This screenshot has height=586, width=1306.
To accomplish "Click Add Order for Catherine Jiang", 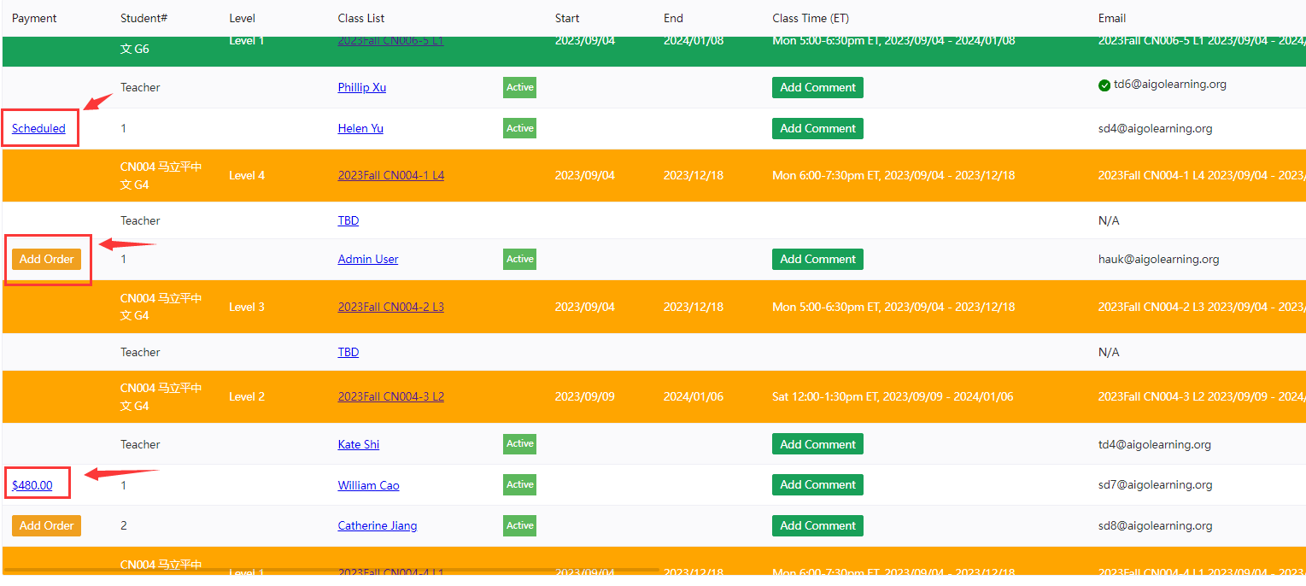I will tap(46, 525).
